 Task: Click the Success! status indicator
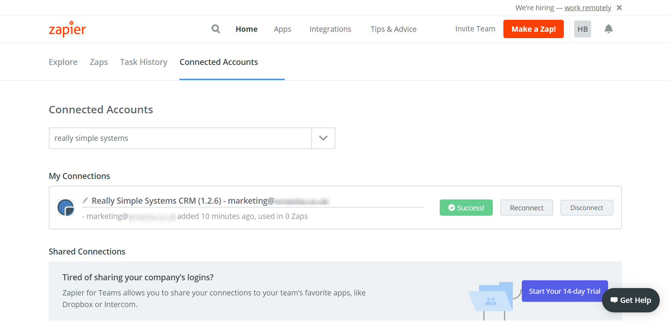(466, 208)
